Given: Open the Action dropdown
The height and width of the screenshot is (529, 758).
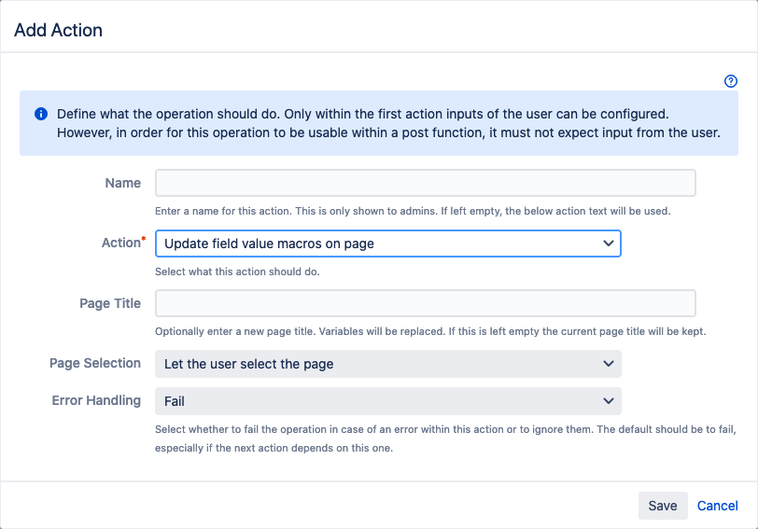Looking at the screenshot, I should click(x=387, y=244).
